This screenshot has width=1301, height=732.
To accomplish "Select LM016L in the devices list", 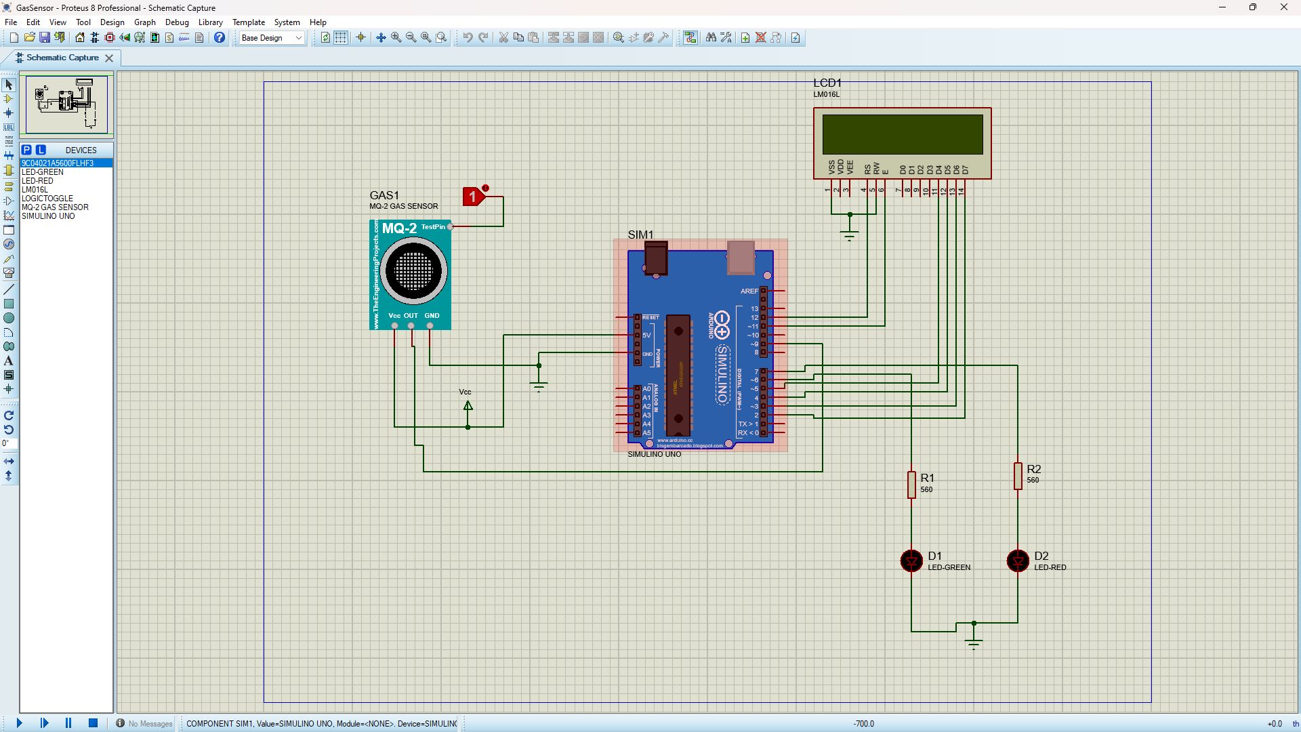I will tap(66, 190).
